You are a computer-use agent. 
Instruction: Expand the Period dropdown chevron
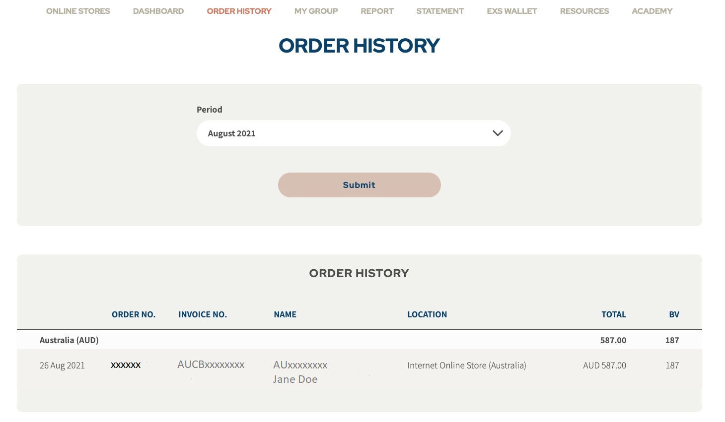click(498, 133)
